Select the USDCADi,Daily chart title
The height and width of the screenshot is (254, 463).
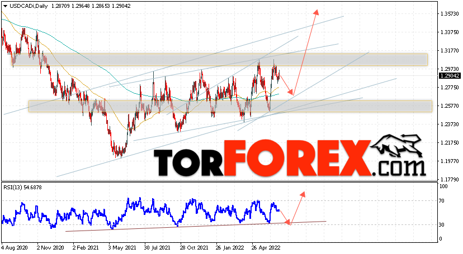point(29,6)
